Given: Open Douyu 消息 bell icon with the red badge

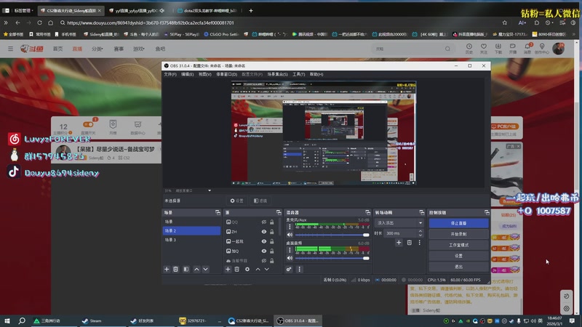Looking at the screenshot, I should pyautogui.click(x=527, y=48).
